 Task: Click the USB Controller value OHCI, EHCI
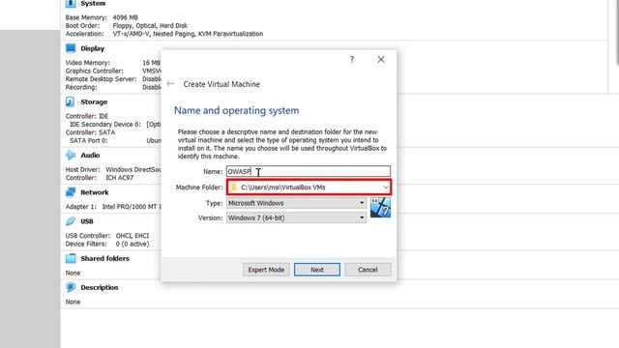(x=133, y=236)
